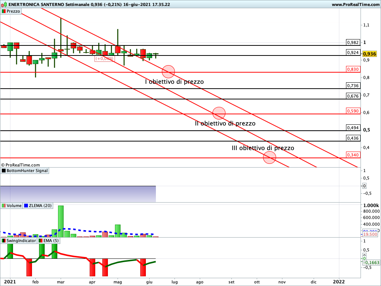The width and height of the screenshot is (381, 286).
Task: Click the candlestick icon beside ENERTRONICA SANTERNO title
Action: point(4,4)
